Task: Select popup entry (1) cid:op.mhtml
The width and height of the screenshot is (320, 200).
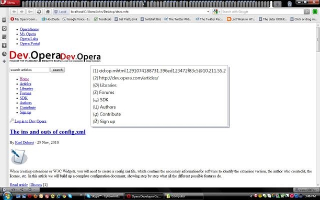Action: (x=159, y=70)
